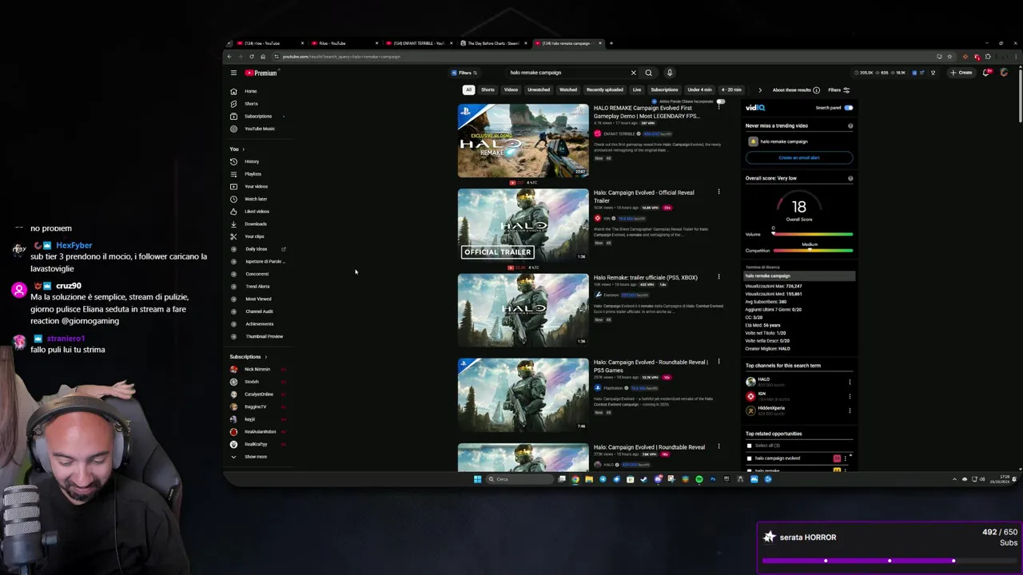Viewport: 1023px width, 575px height.
Task: Show more subscriptions in the sidebar
Action: 255,457
